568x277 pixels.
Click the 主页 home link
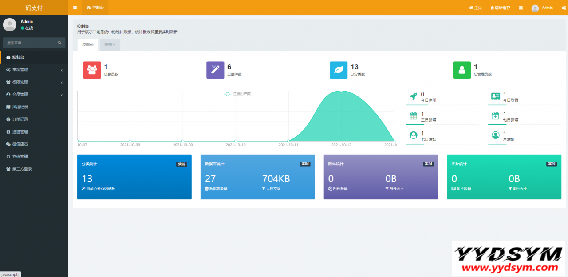click(475, 8)
